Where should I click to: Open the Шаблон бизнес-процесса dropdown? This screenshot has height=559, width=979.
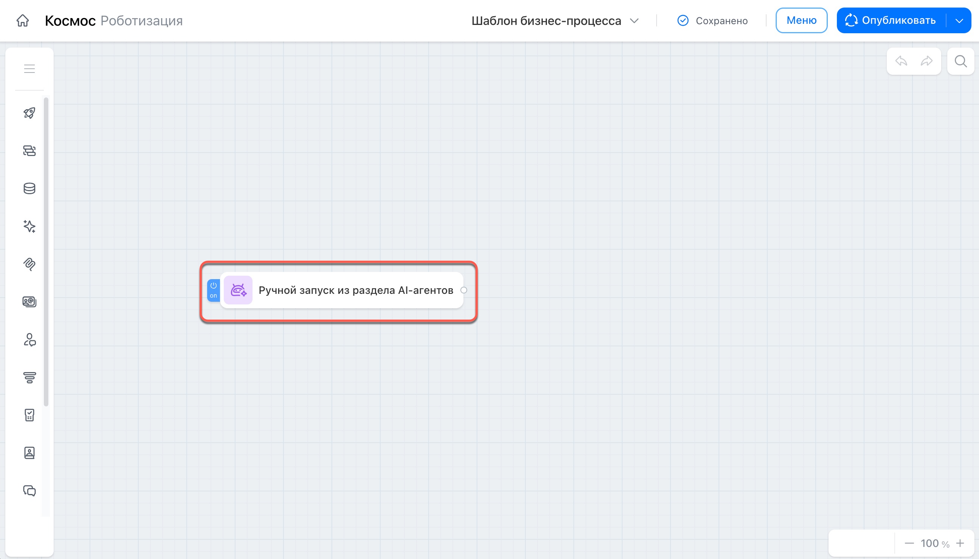click(555, 21)
